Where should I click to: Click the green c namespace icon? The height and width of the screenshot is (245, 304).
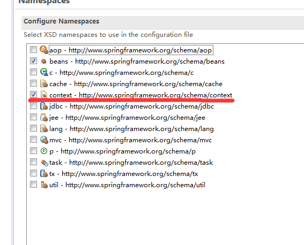click(x=44, y=72)
